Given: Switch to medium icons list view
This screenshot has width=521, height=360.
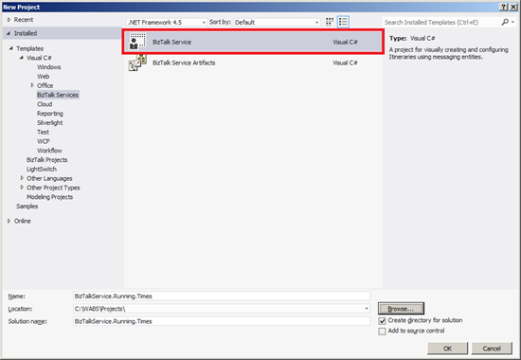Looking at the screenshot, I should pyautogui.click(x=343, y=22).
